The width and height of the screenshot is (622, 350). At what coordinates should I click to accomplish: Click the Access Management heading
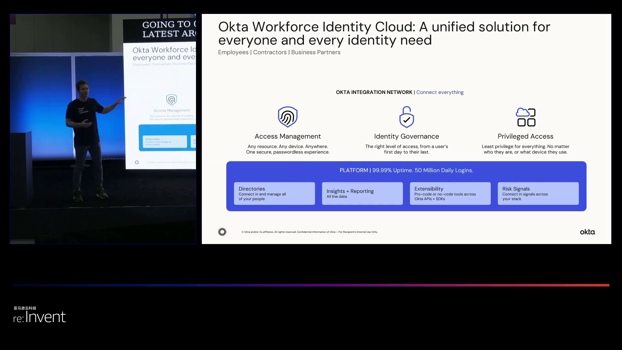tap(287, 136)
